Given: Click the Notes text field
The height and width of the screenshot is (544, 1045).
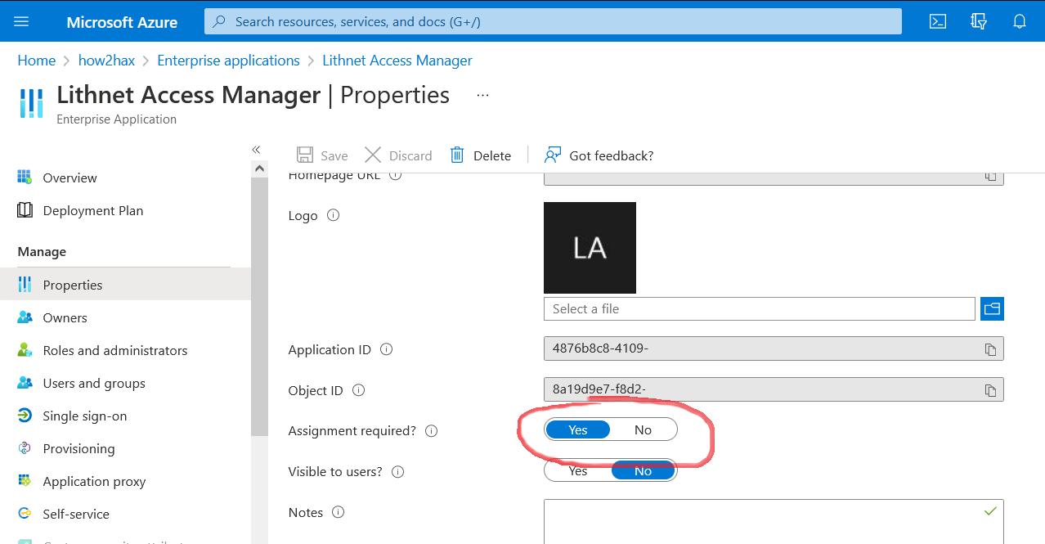Looking at the screenshot, I should click(773, 521).
